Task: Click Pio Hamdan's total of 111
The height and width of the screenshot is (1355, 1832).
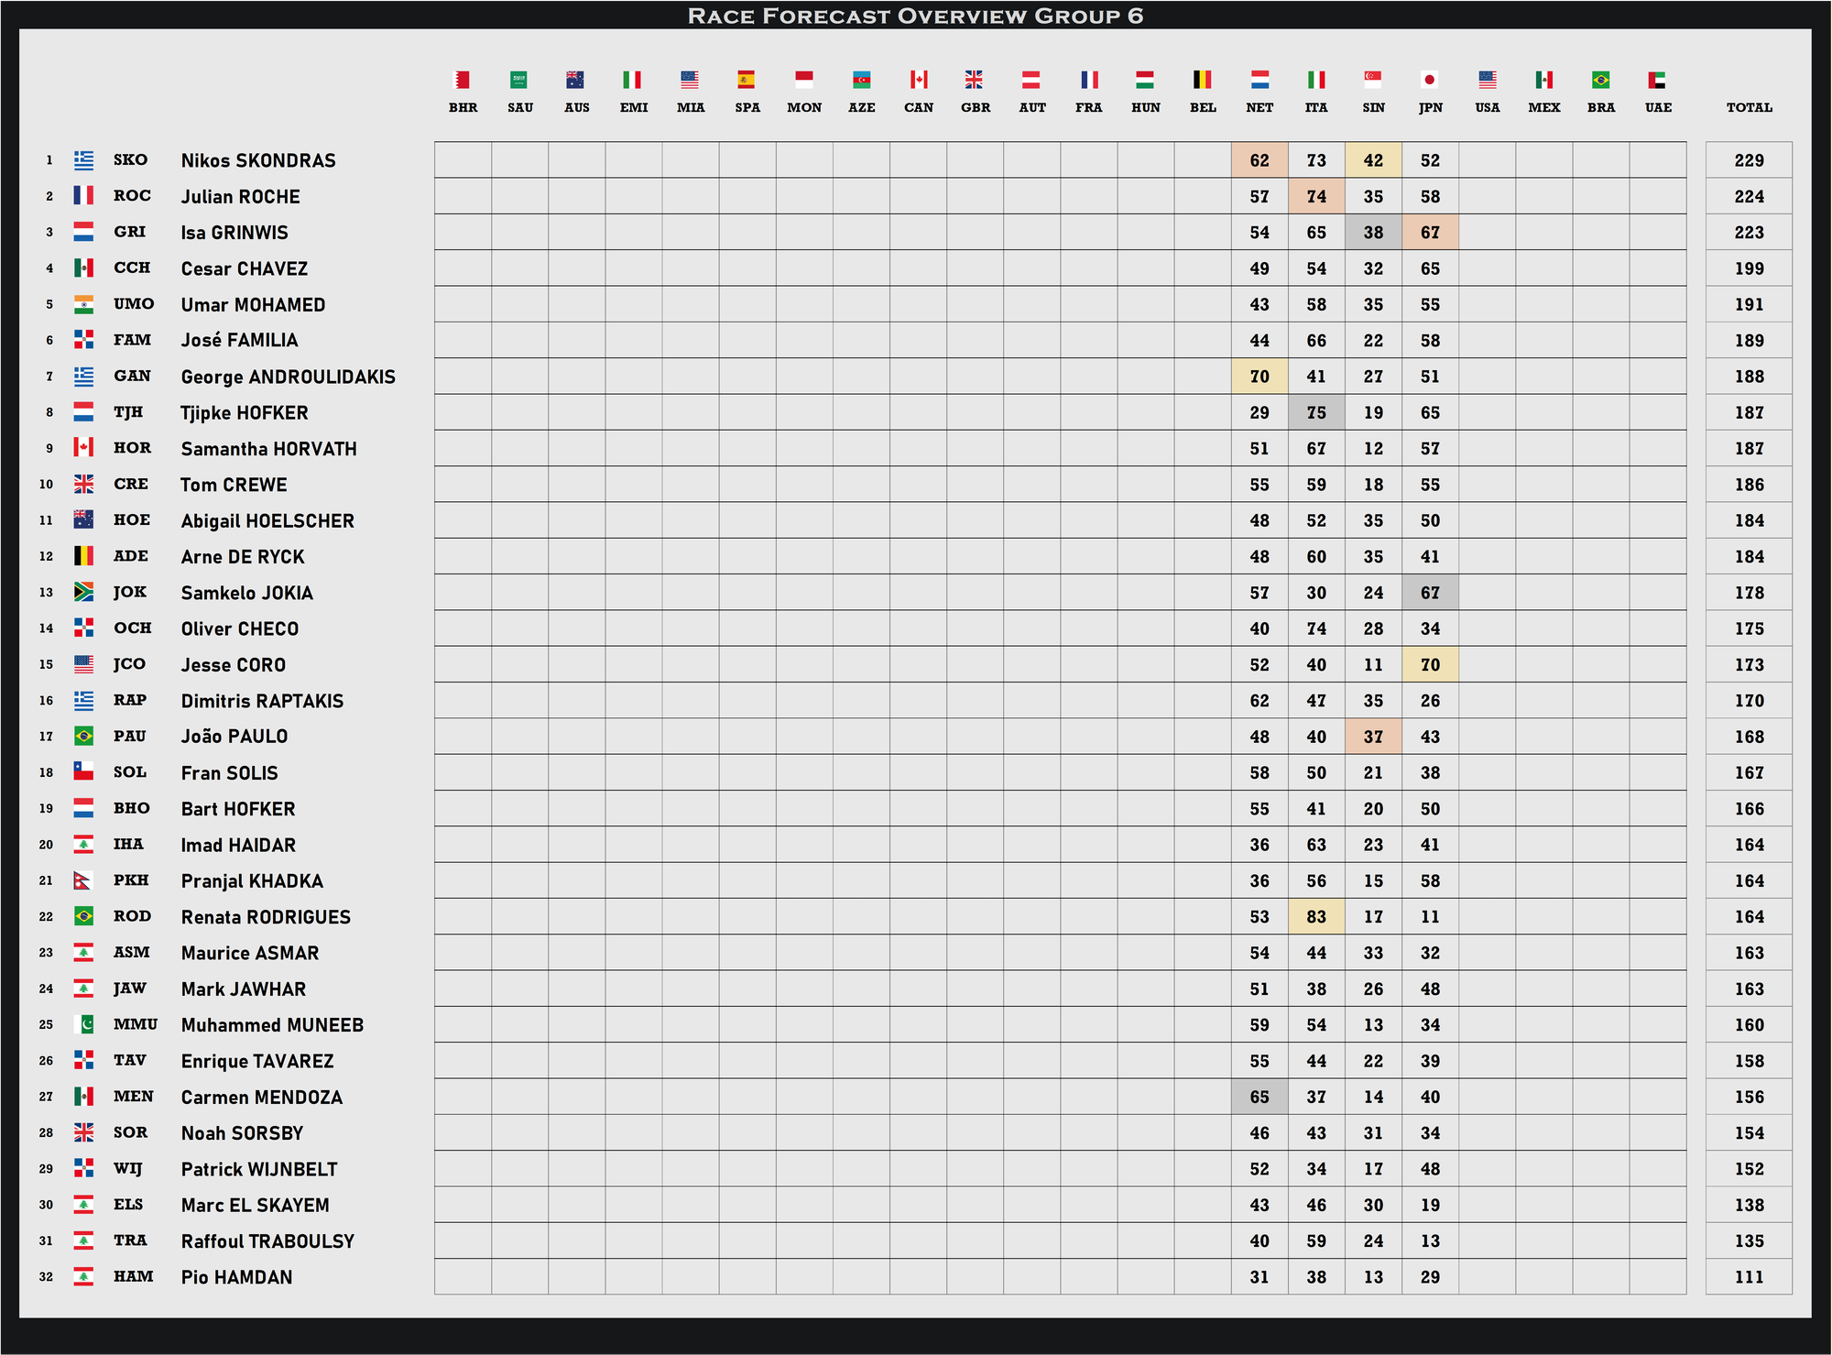Action: 1749,1277
